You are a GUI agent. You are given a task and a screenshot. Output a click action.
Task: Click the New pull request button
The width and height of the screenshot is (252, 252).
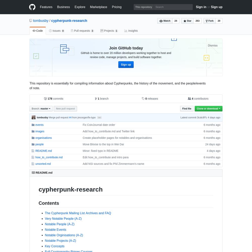[66, 109]
